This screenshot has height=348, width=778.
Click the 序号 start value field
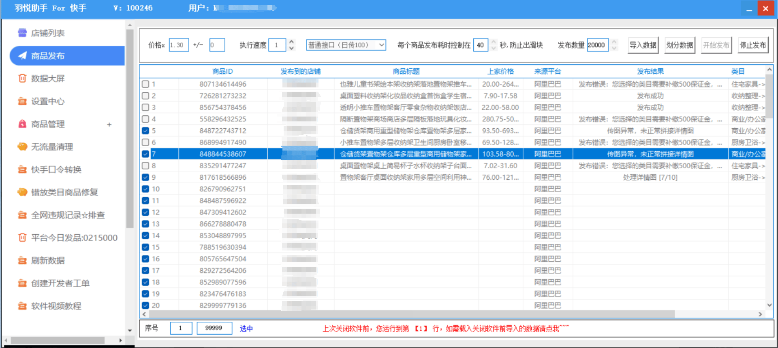click(180, 328)
